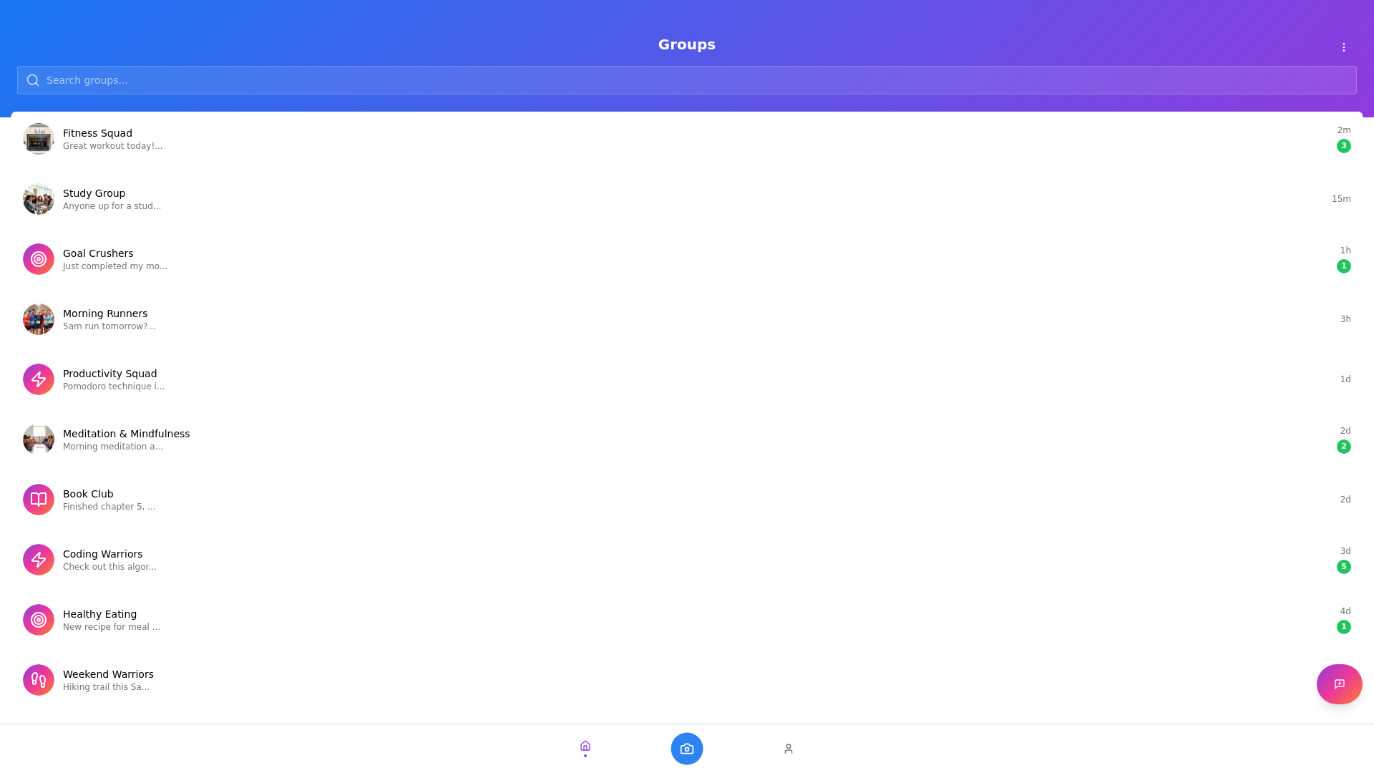Click the unread badge on Coding Warriors
The image size is (1374, 773).
pyautogui.click(x=1344, y=566)
